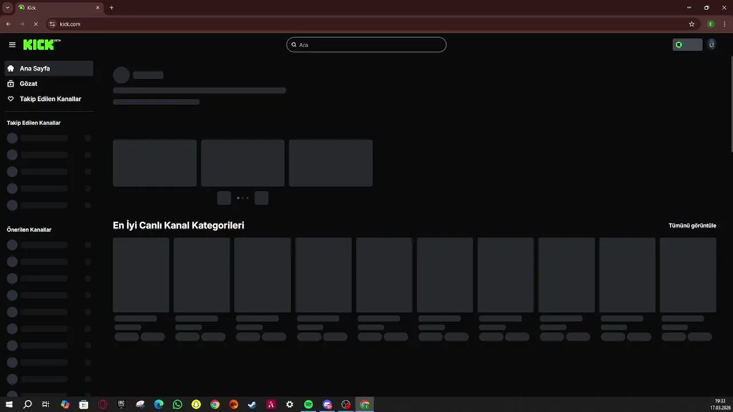Open Steam from the taskbar

click(252, 405)
